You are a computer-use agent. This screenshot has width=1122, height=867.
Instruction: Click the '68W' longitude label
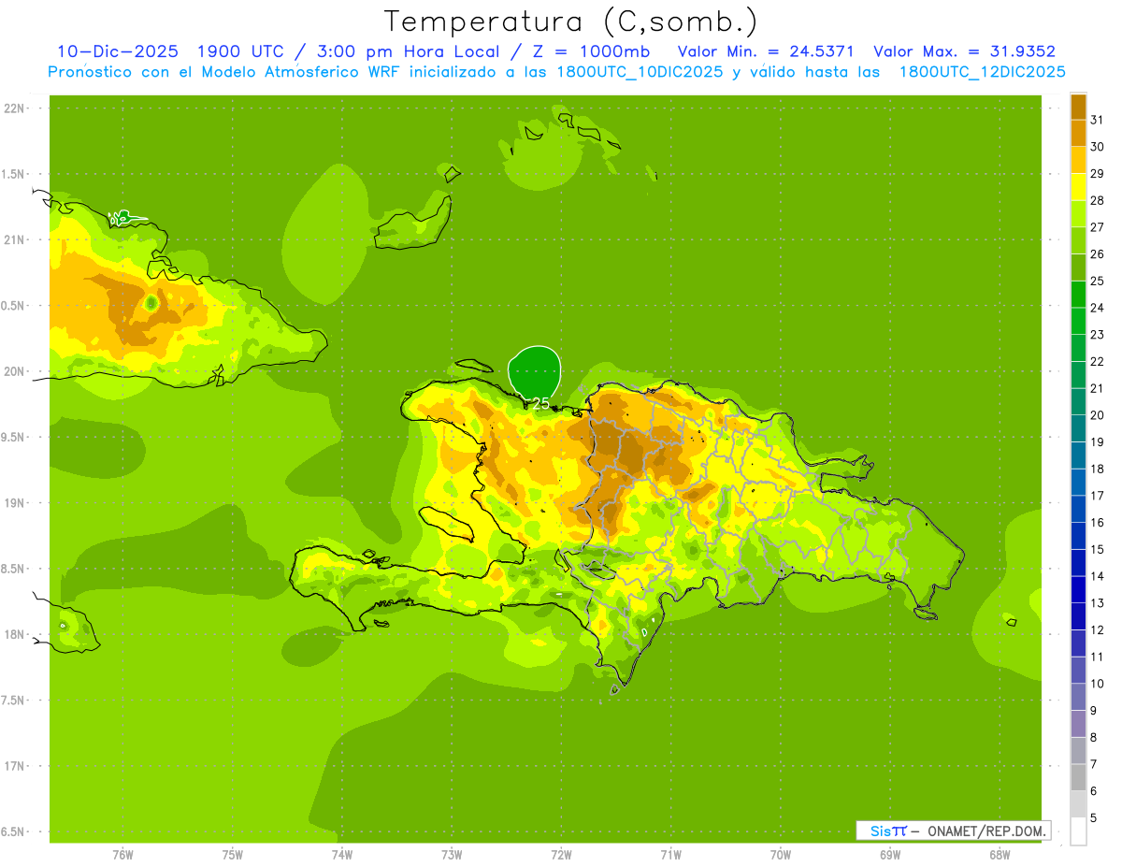point(1000,854)
